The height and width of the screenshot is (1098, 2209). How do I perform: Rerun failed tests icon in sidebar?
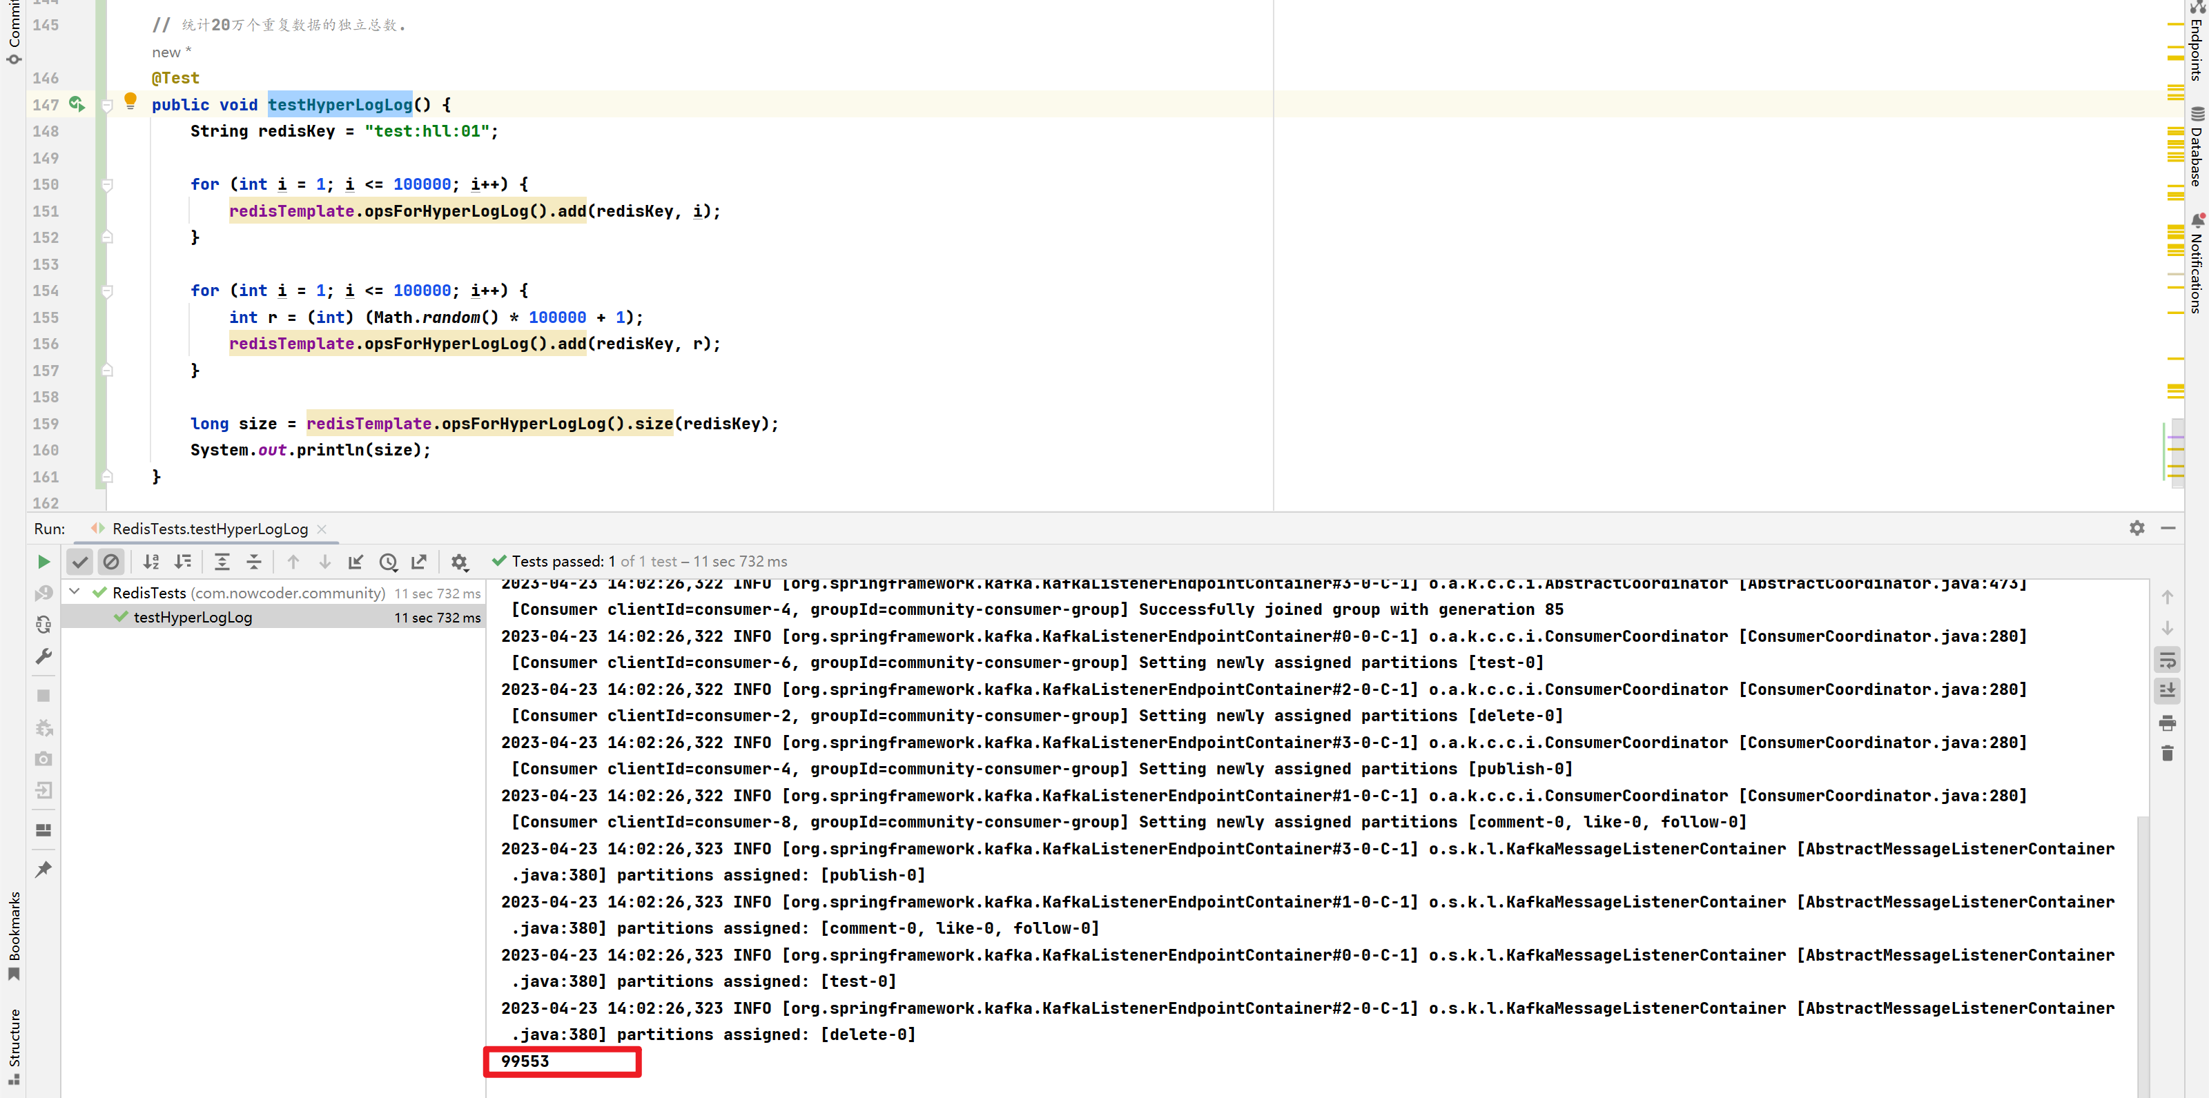point(43,593)
